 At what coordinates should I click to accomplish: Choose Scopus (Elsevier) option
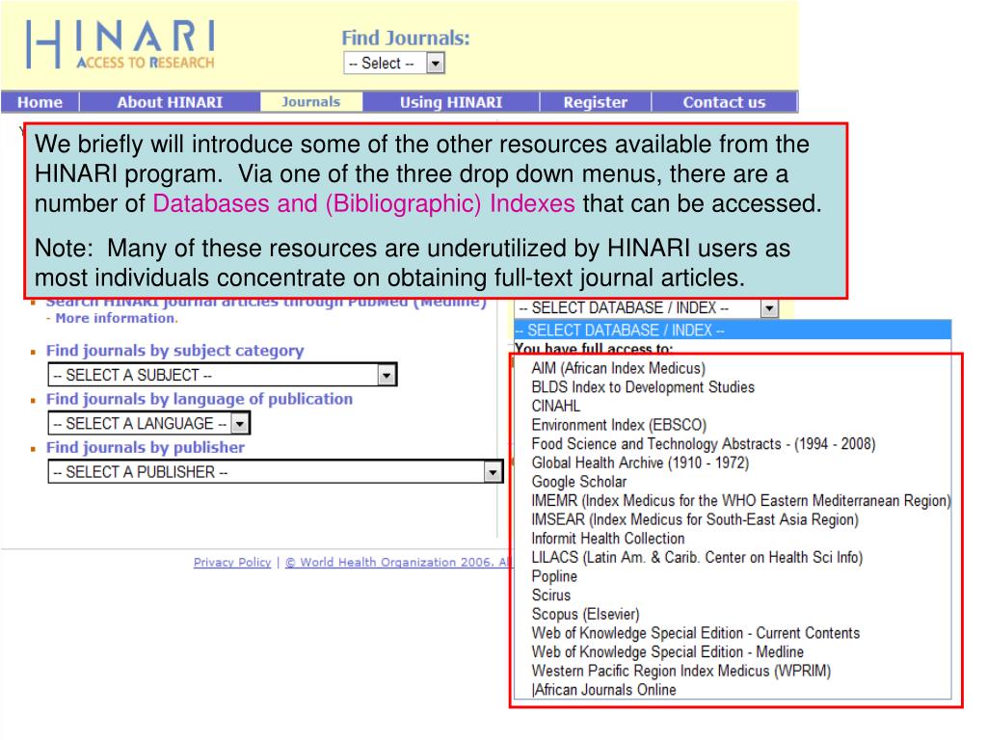(x=585, y=614)
